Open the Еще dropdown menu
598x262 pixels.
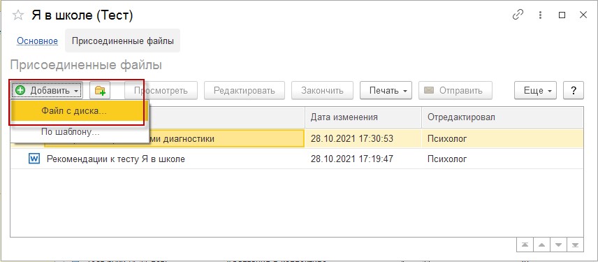pyautogui.click(x=535, y=90)
